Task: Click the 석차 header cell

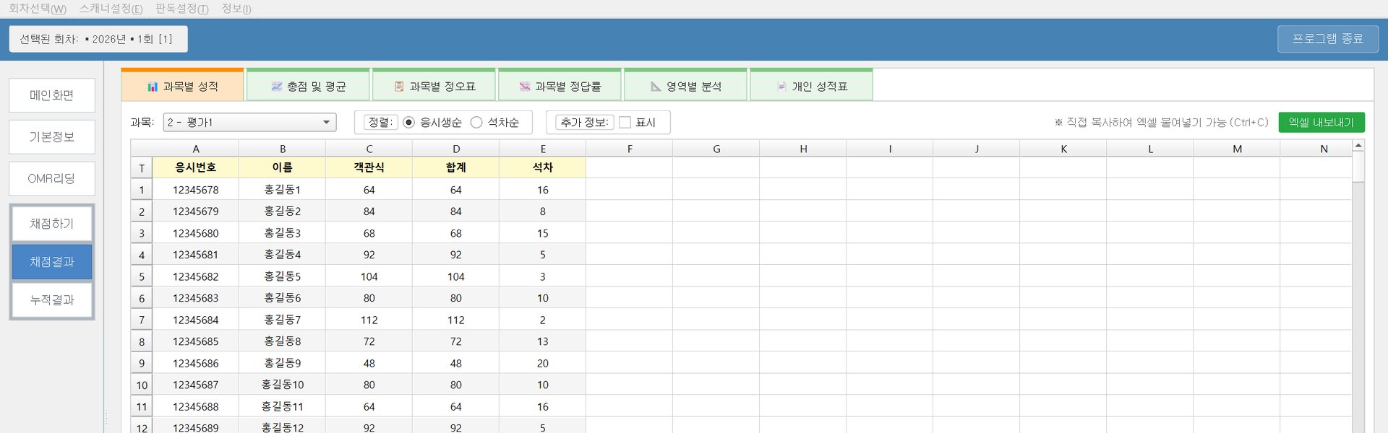Action: (x=543, y=167)
